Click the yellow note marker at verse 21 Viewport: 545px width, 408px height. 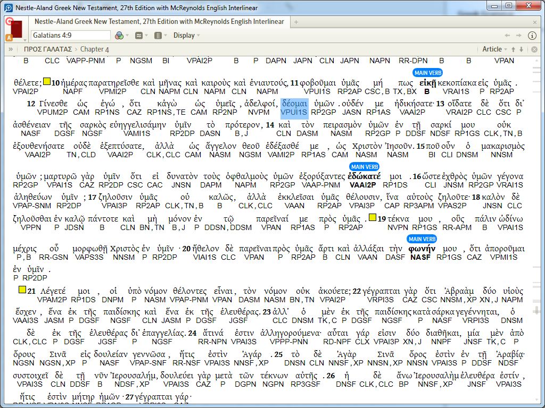[22, 290]
